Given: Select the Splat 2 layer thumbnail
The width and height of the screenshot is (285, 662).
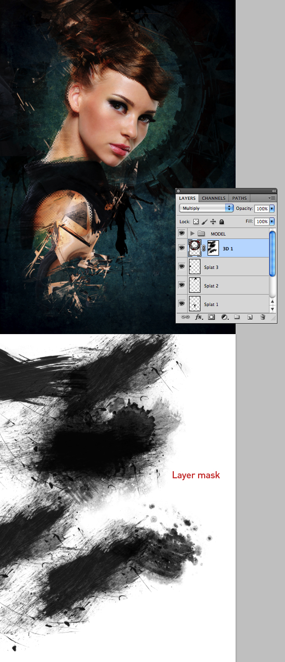Looking at the screenshot, I should [x=195, y=285].
